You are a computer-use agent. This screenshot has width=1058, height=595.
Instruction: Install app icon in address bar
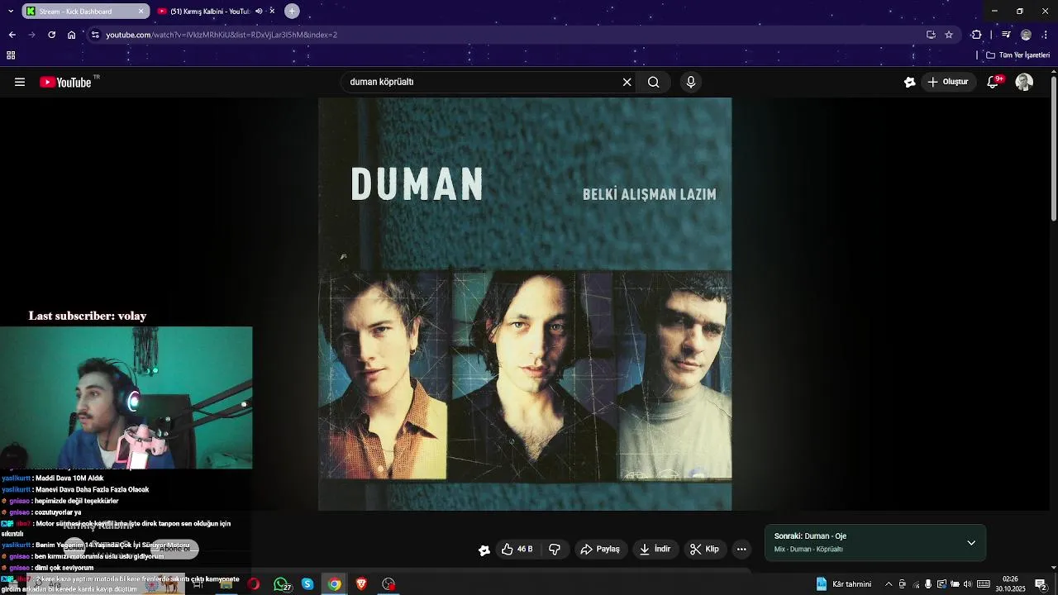[931, 35]
